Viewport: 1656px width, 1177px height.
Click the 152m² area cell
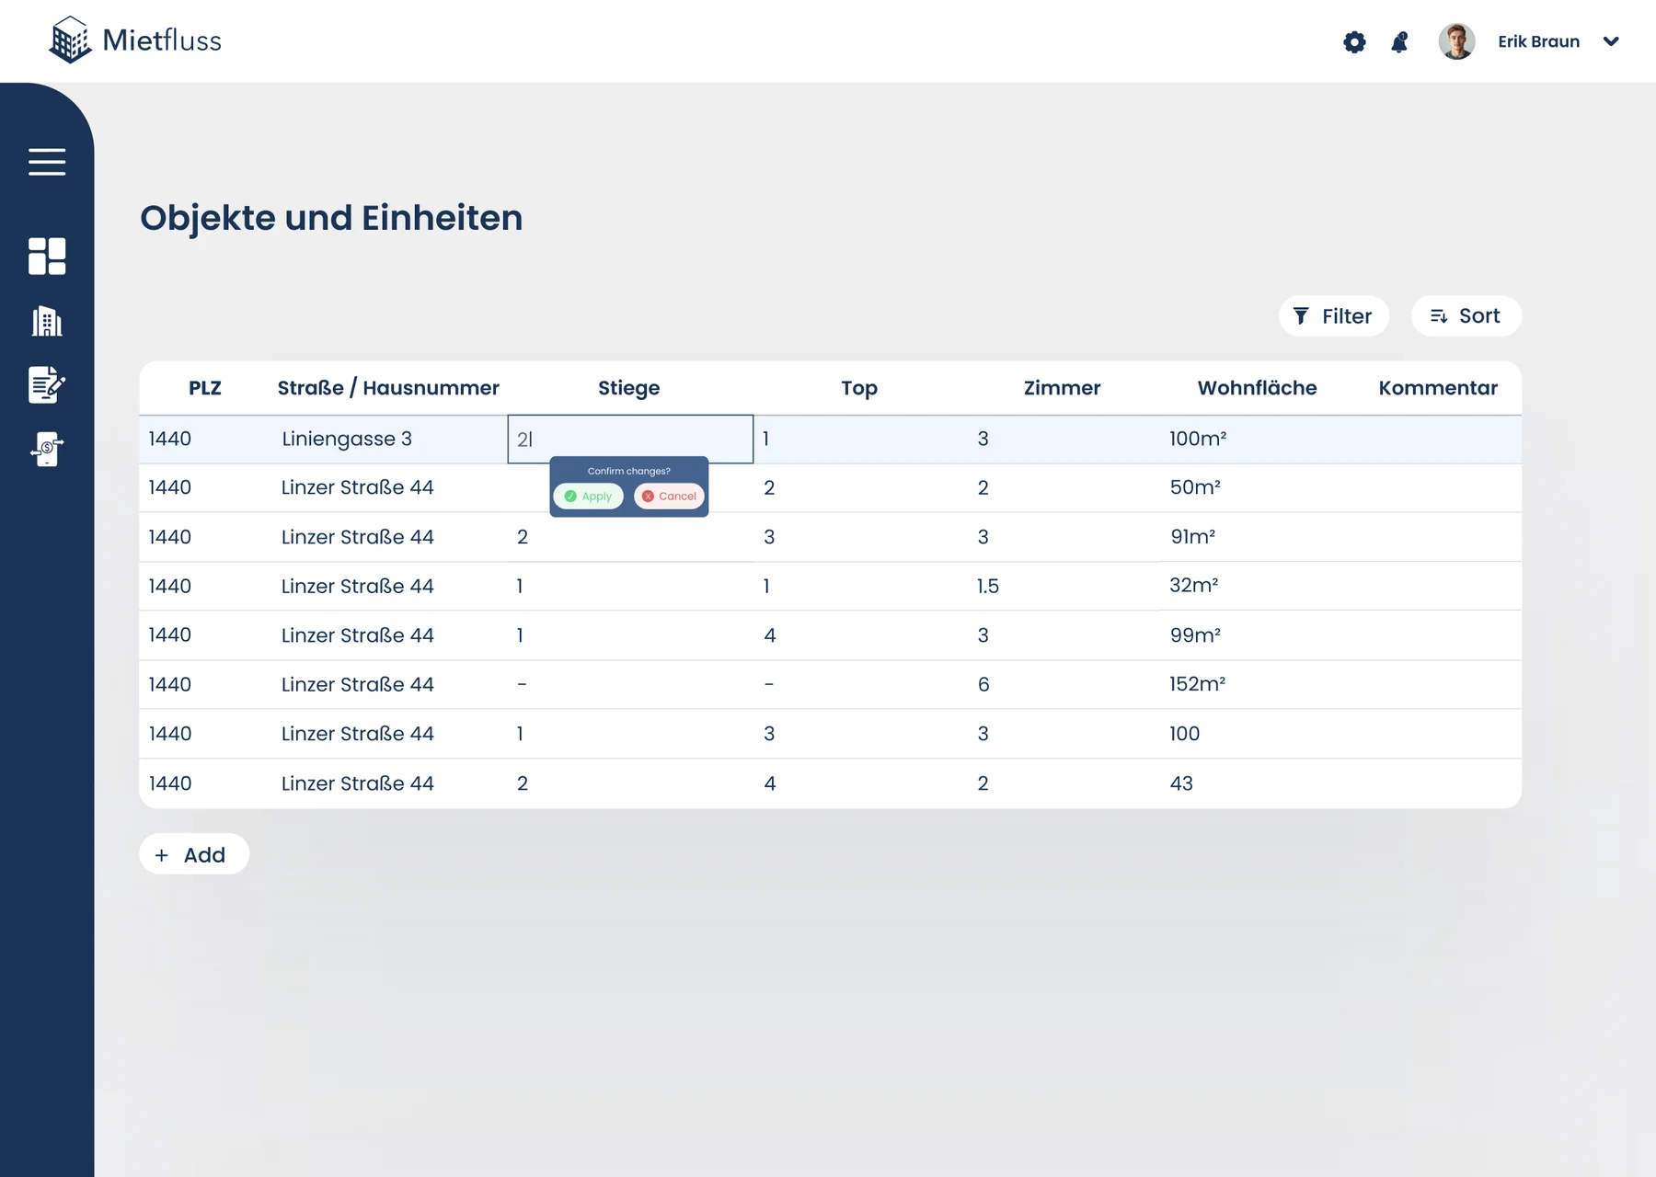pos(1198,684)
